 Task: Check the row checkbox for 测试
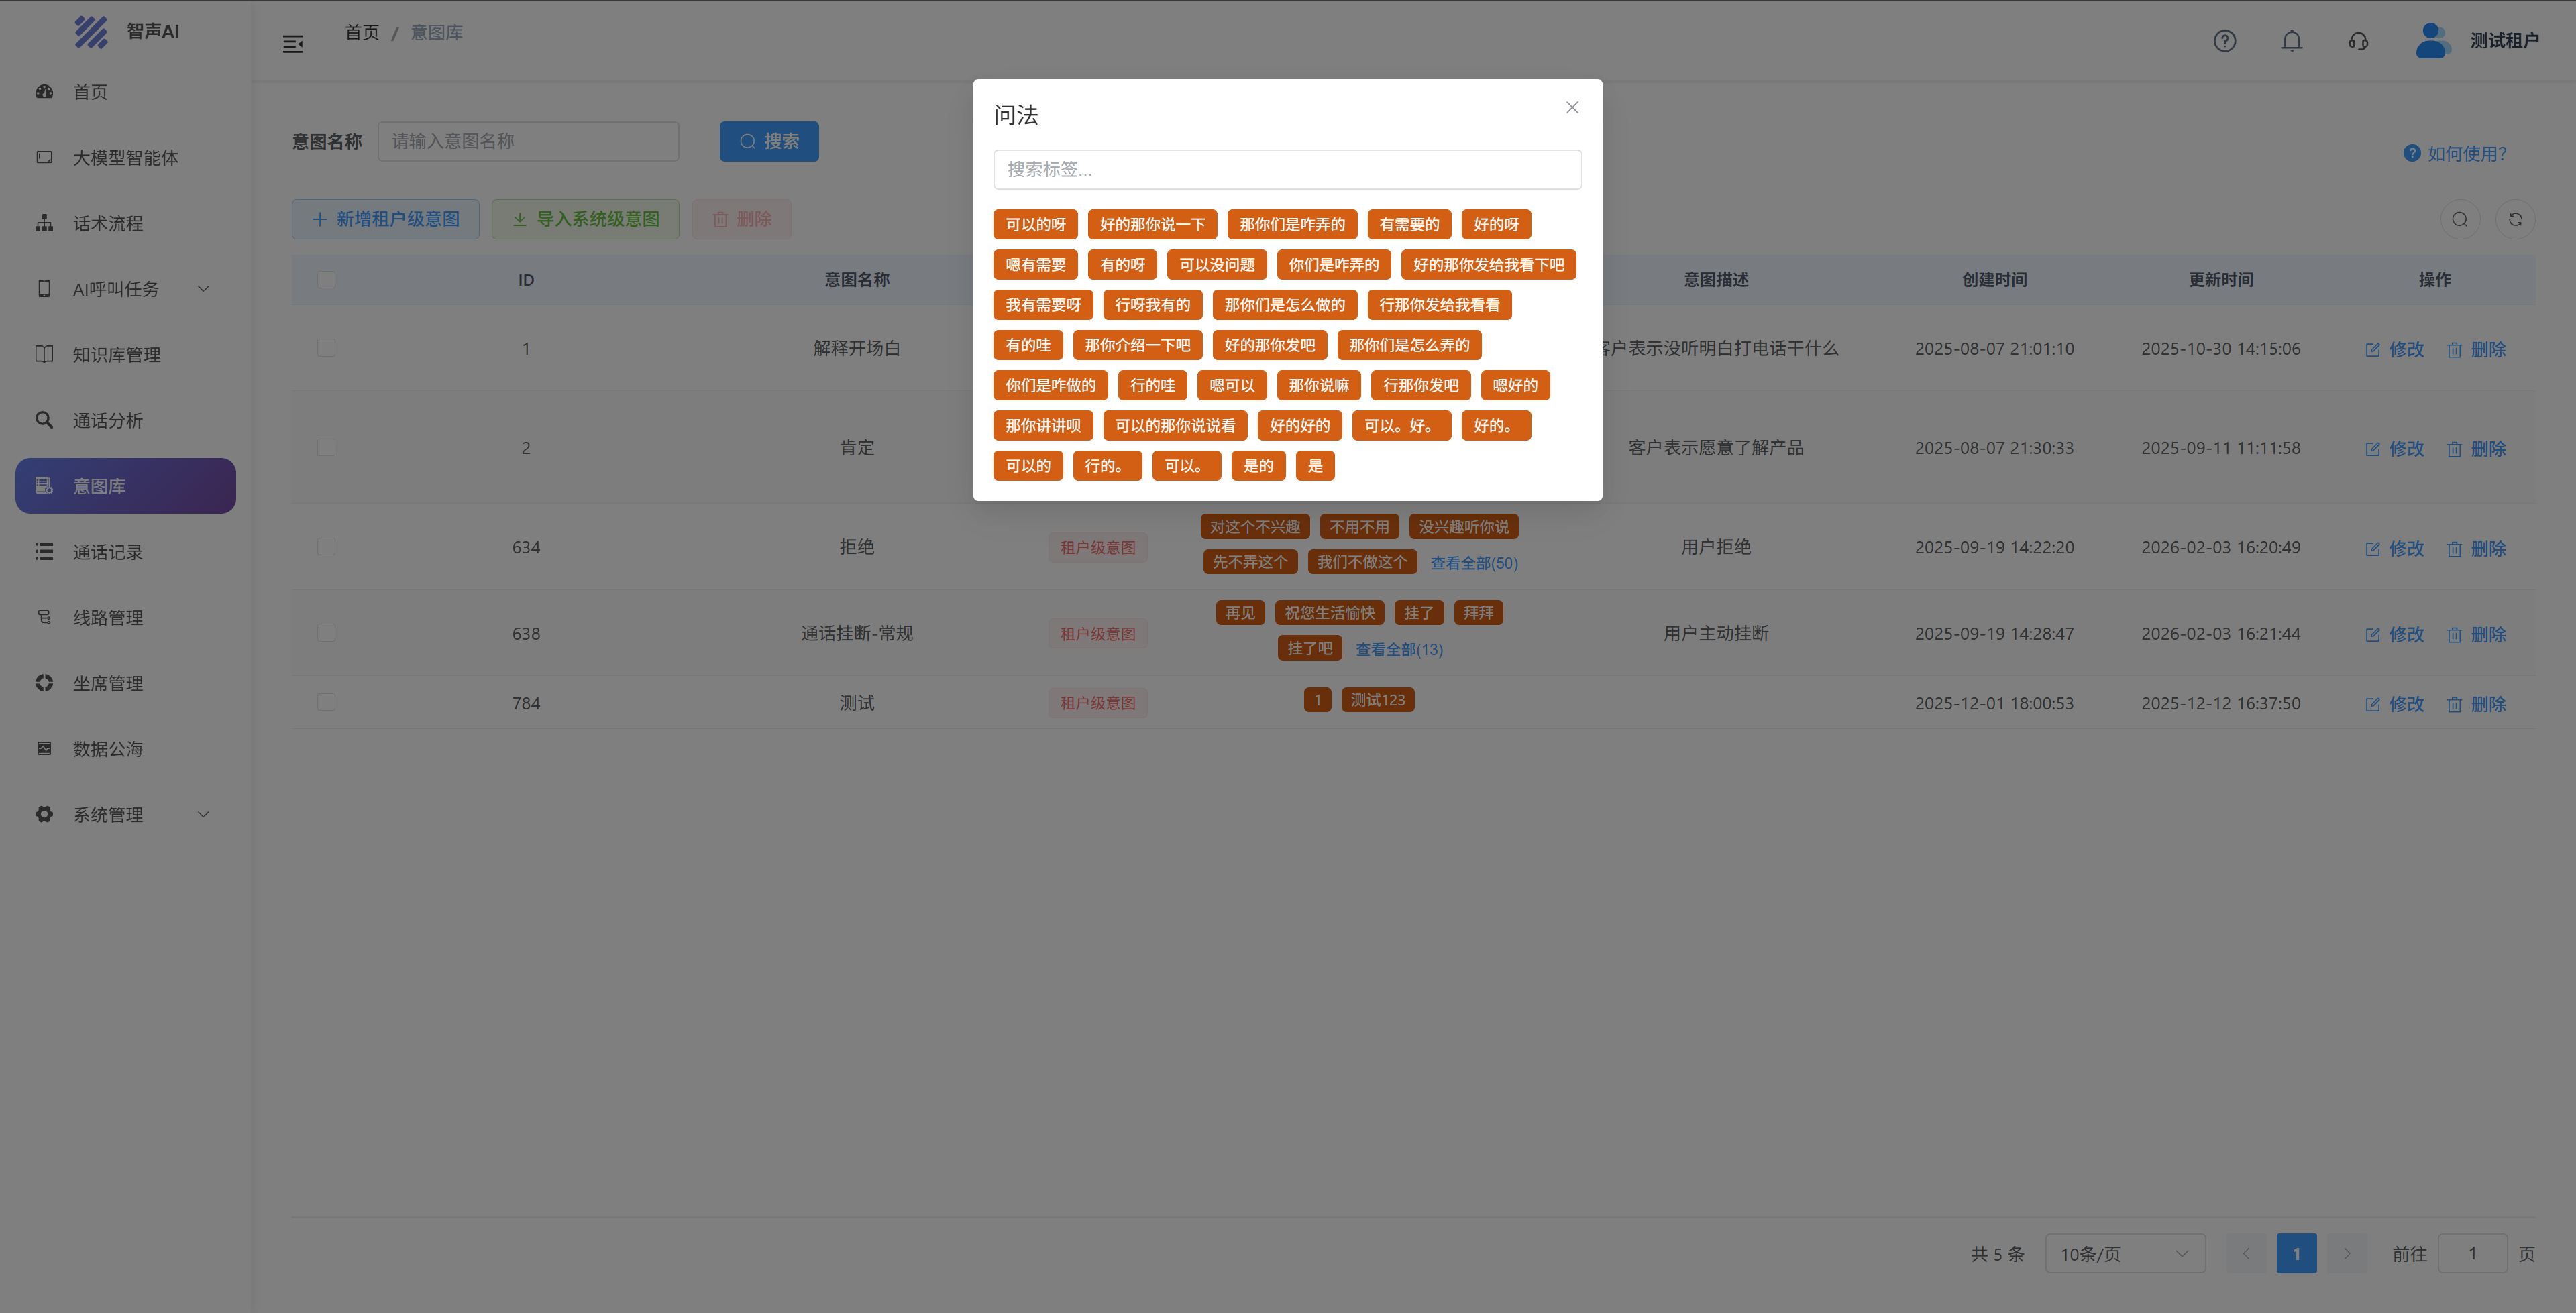[x=326, y=703]
